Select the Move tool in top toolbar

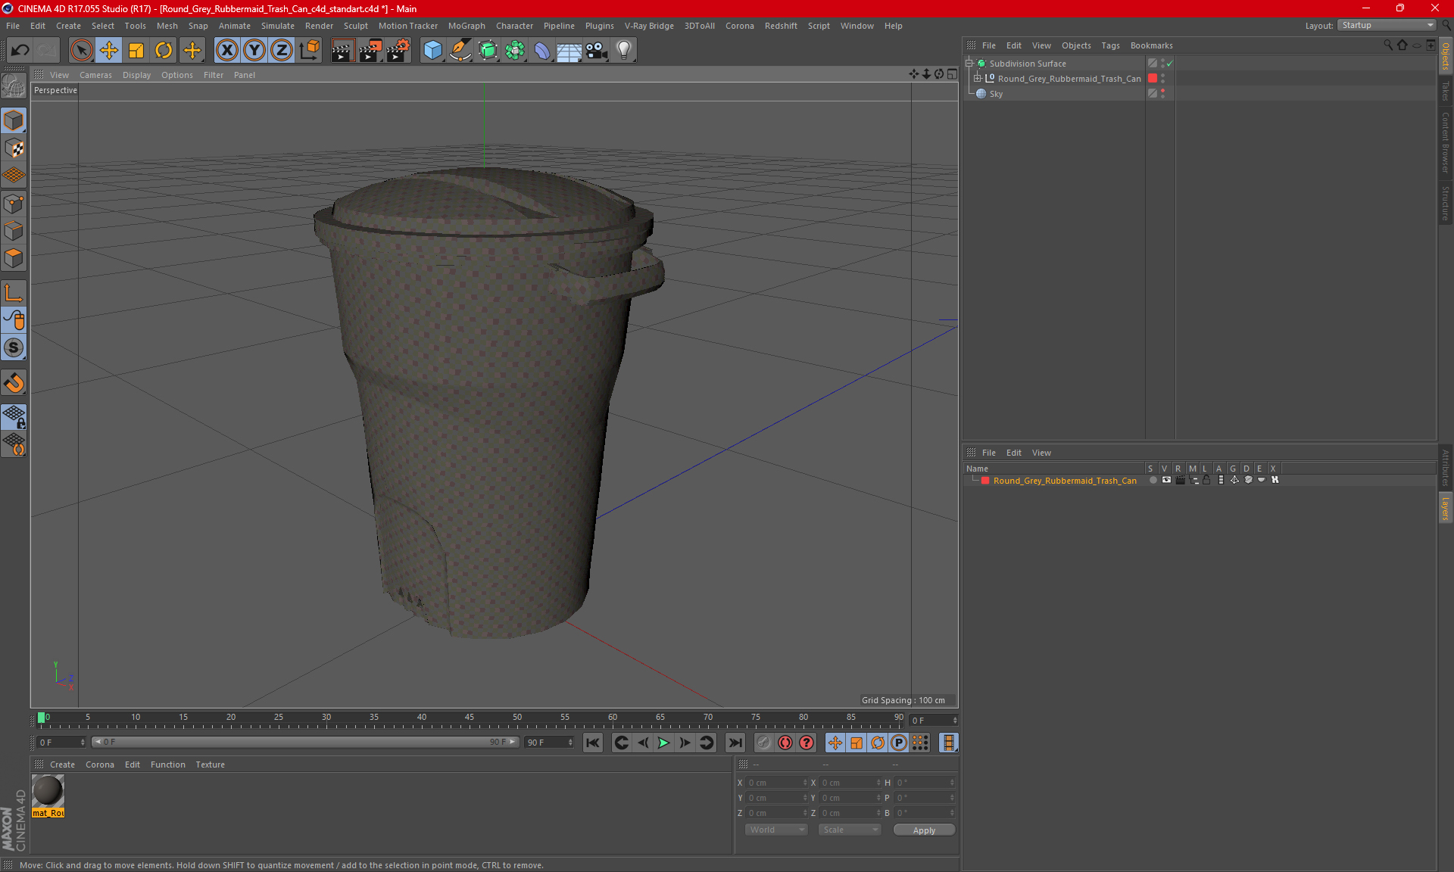point(109,51)
